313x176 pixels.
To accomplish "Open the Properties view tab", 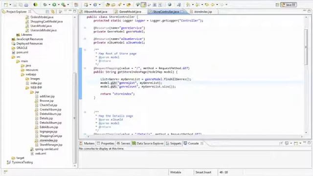I will point(106,143).
